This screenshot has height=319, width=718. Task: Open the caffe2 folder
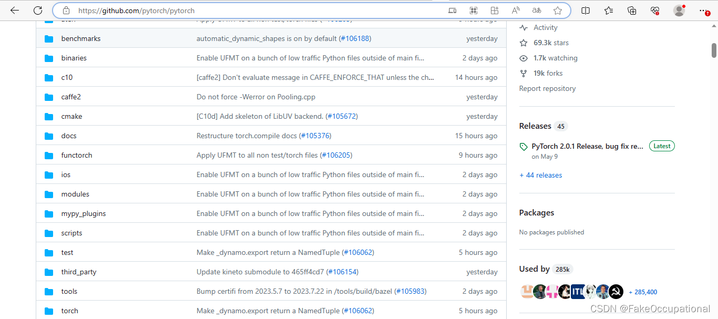71,97
